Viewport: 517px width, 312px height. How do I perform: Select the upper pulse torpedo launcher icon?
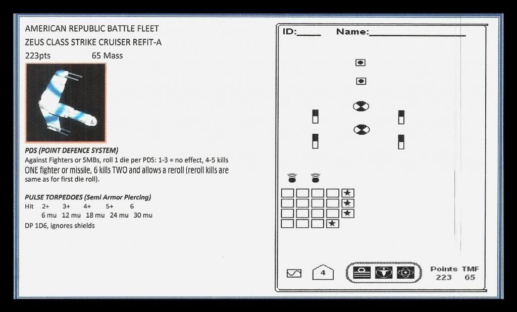(x=360, y=107)
